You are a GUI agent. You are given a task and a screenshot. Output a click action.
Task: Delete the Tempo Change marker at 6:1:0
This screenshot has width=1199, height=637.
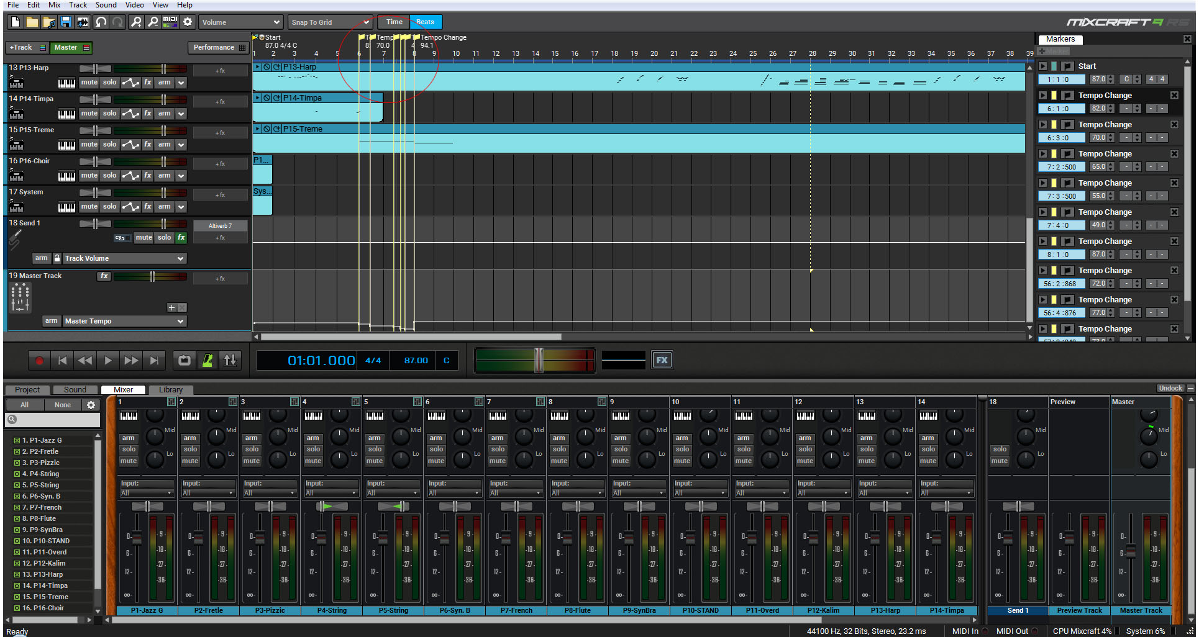click(1174, 96)
